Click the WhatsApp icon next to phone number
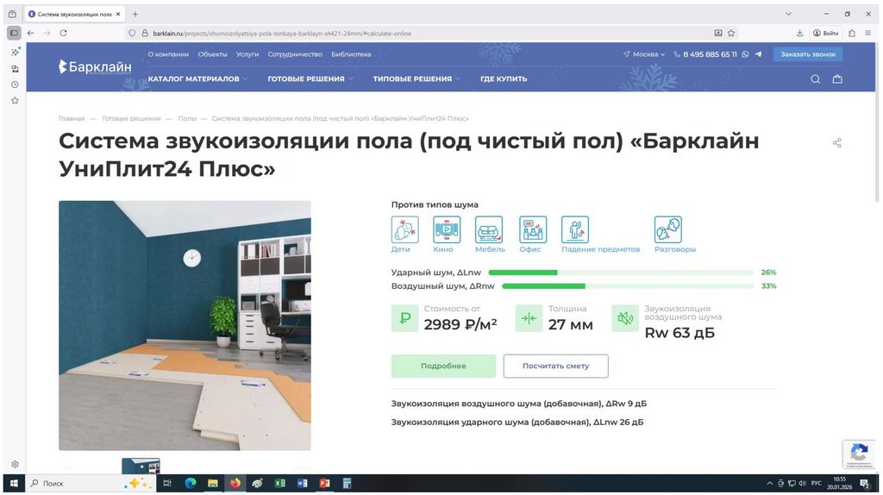Screen dimensions: 883x495 [x=746, y=54]
